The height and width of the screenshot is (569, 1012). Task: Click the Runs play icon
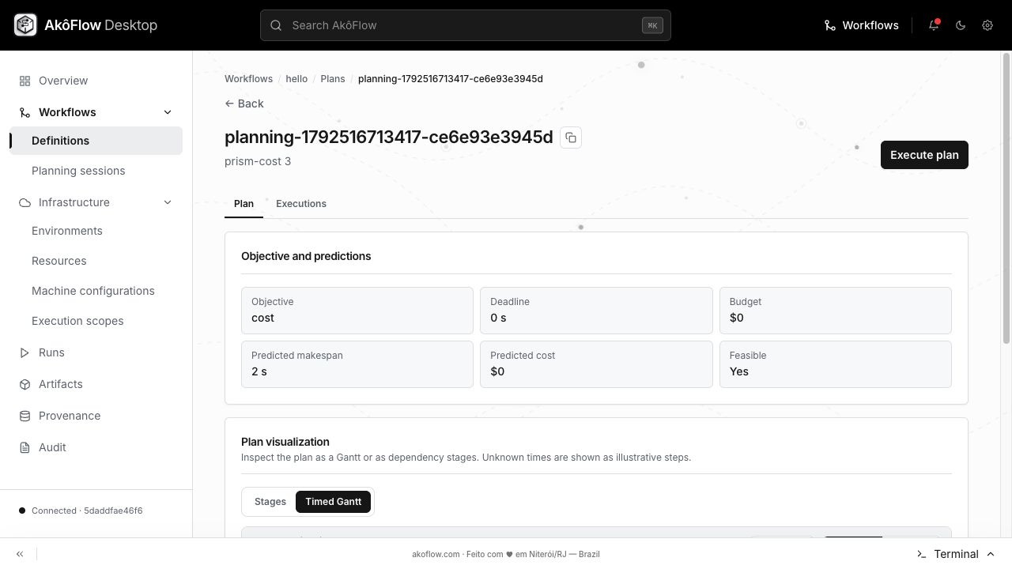click(25, 352)
